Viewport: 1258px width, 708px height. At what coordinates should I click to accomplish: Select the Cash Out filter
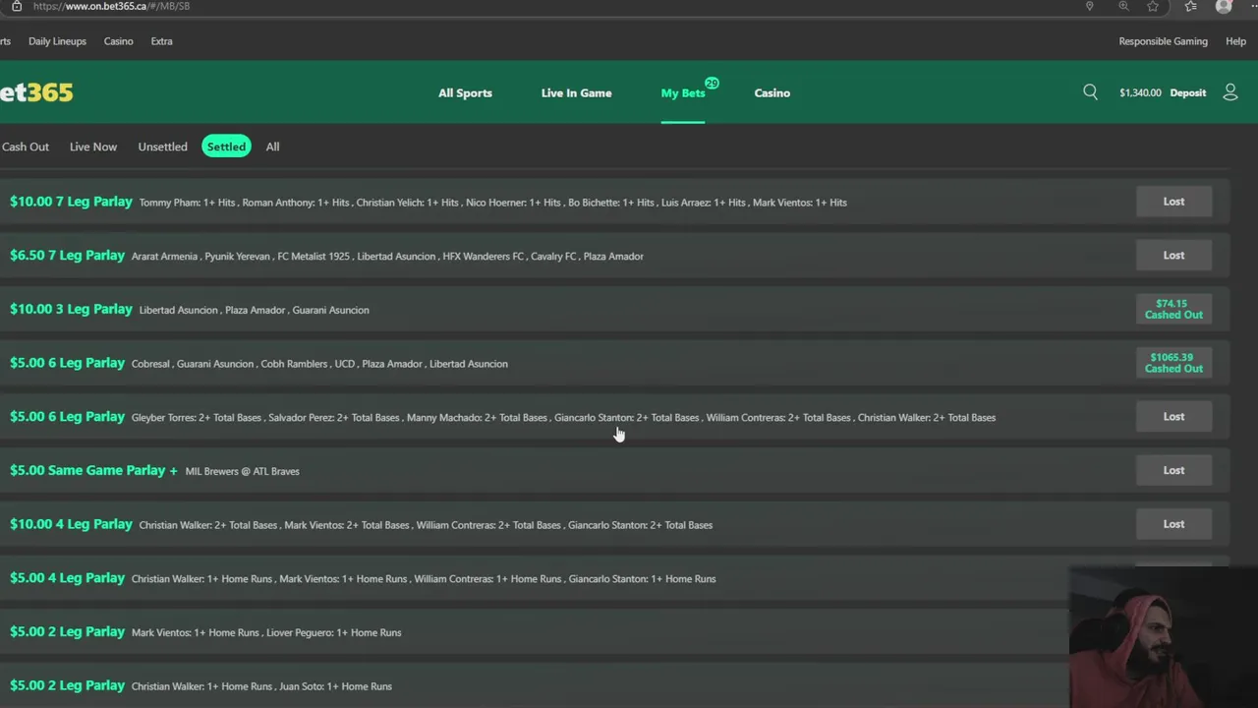tap(25, 147)
